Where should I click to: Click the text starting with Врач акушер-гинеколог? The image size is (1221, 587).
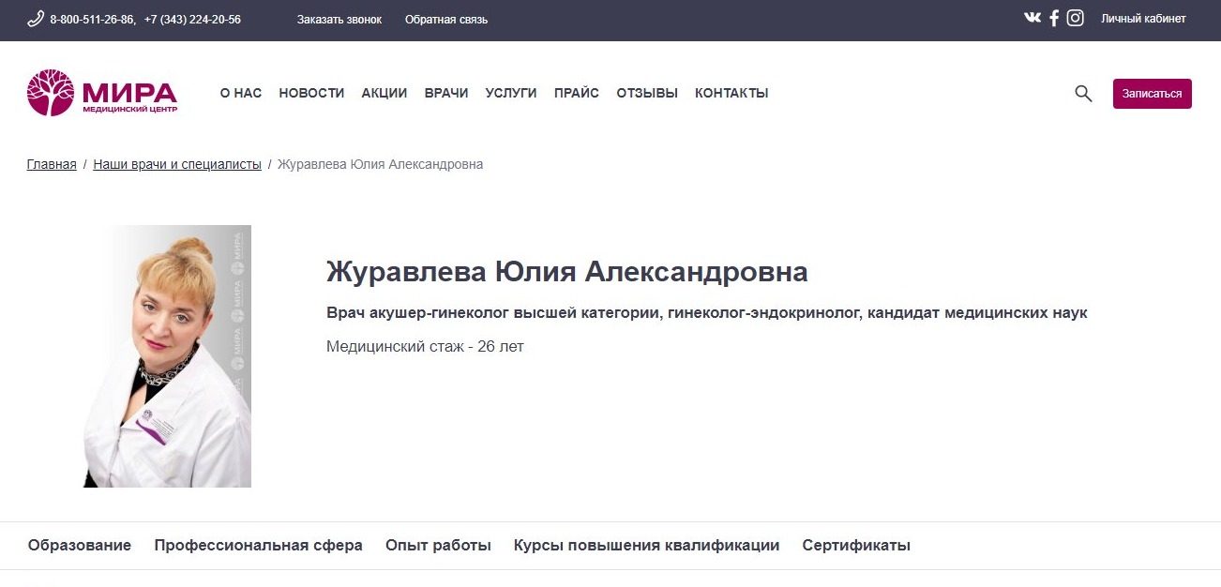[707, 313]
